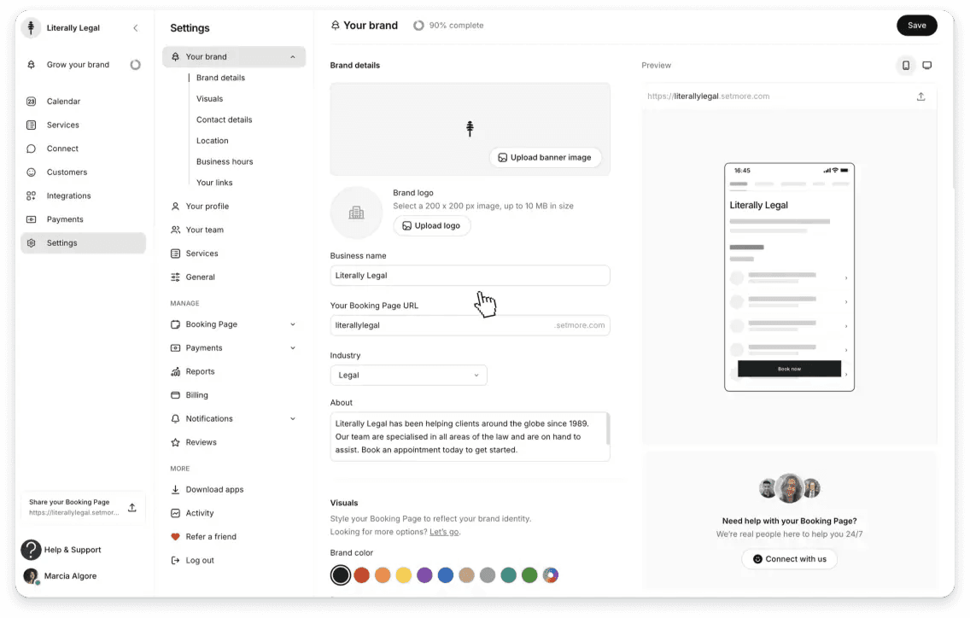Click the Save button
This screenshot has width=970, height=618.
point(917,26)
